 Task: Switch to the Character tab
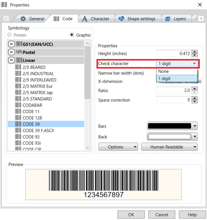tap(96, 19)
